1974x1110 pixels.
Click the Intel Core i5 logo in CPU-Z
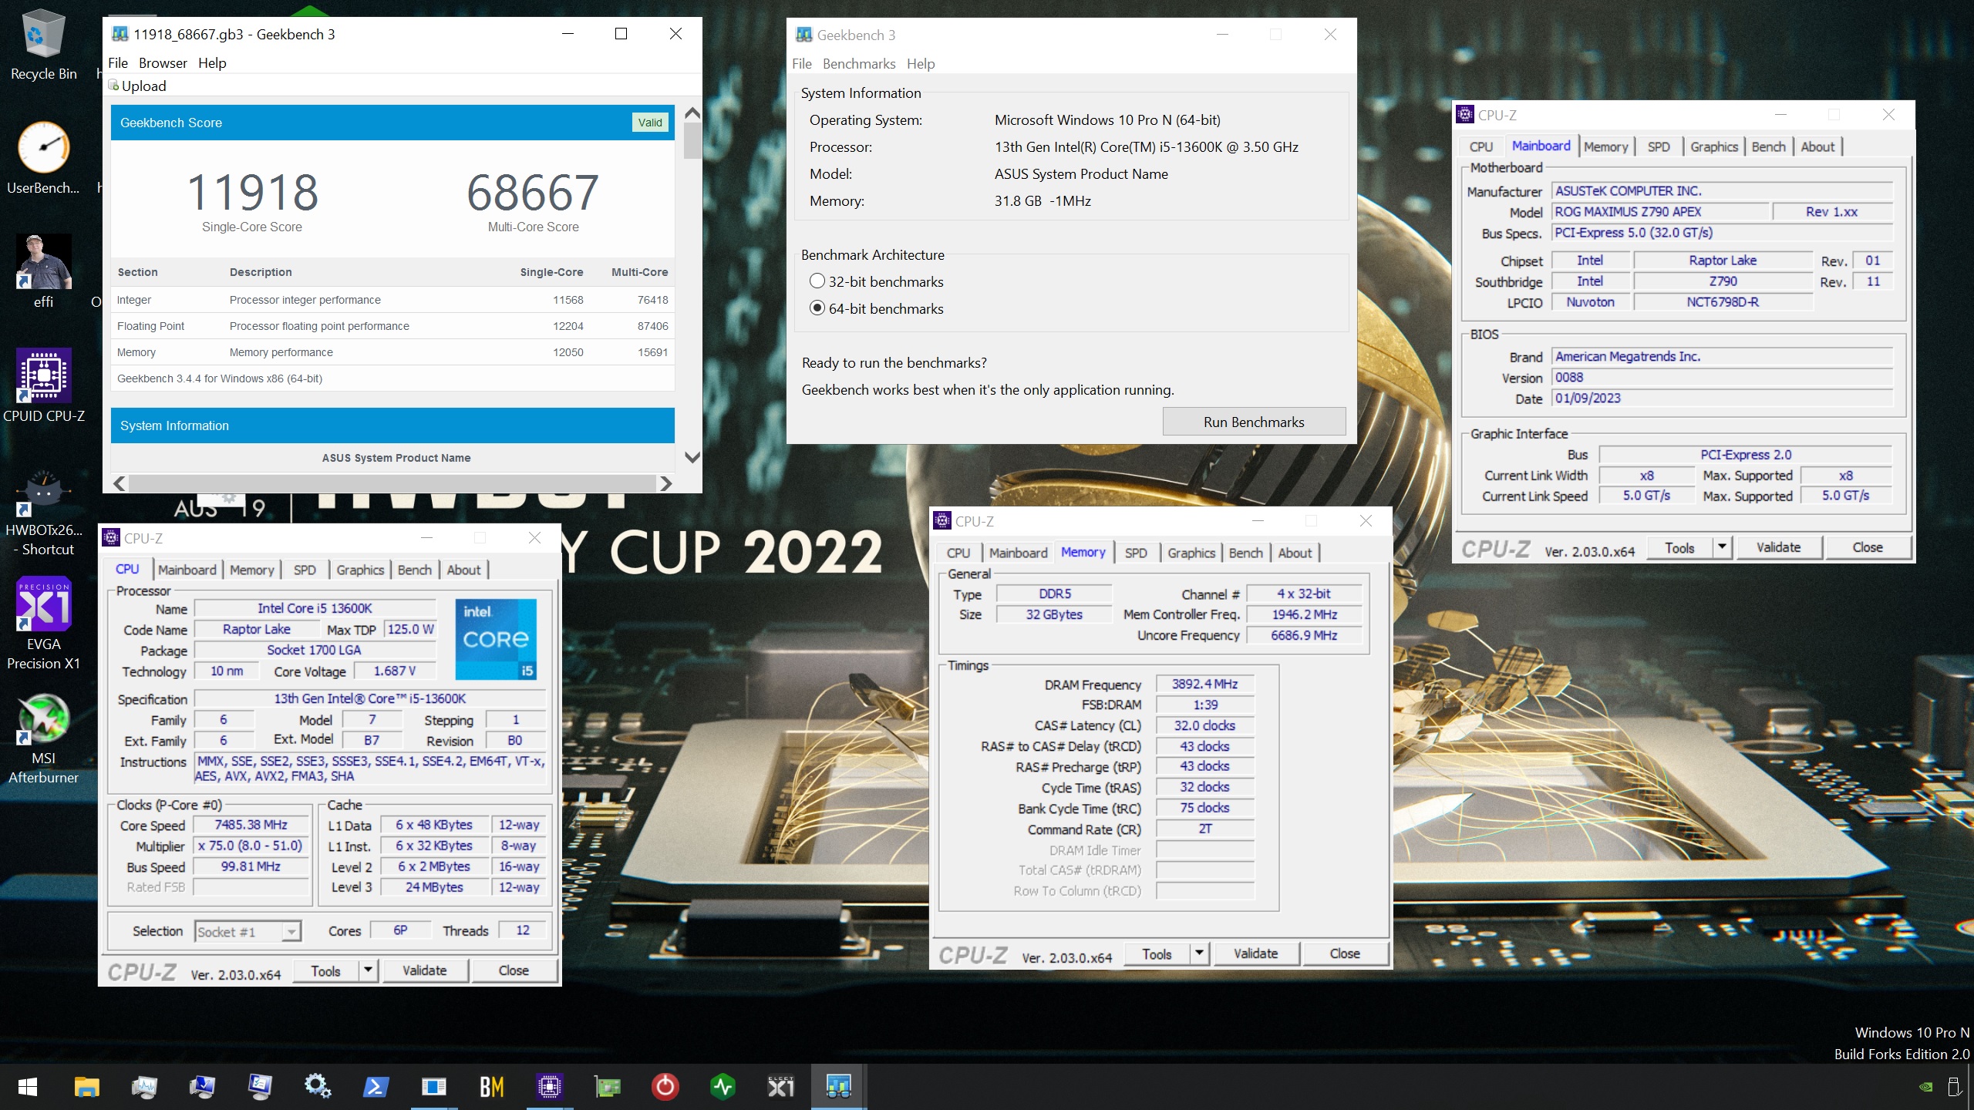(x=496, y=639)
